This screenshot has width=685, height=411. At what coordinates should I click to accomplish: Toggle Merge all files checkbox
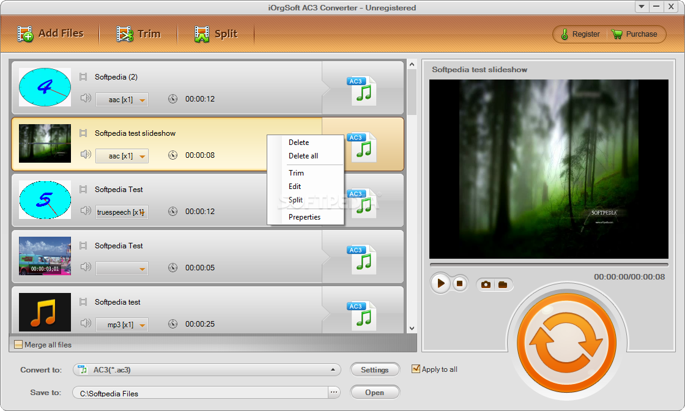pyautogui.click(x=18, y=344)
